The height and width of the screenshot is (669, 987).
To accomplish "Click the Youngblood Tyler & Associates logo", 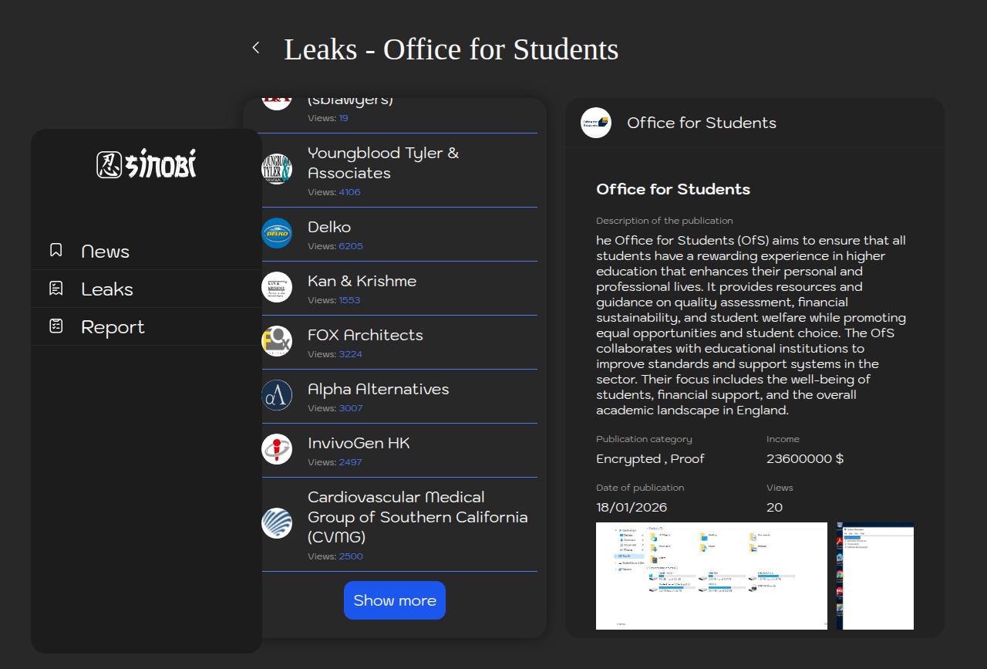I will (x=277, y=169).
